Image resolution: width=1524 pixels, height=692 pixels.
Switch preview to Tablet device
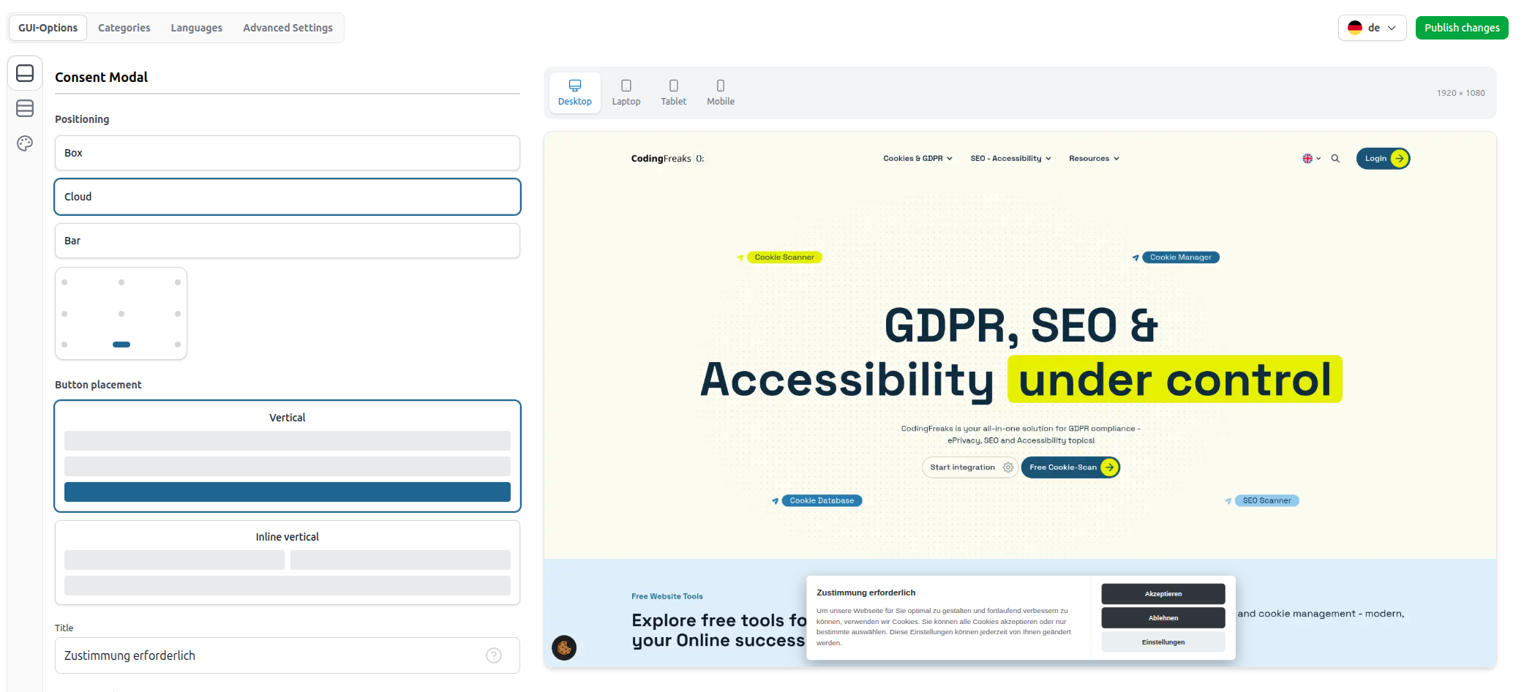tap(673, 93)
